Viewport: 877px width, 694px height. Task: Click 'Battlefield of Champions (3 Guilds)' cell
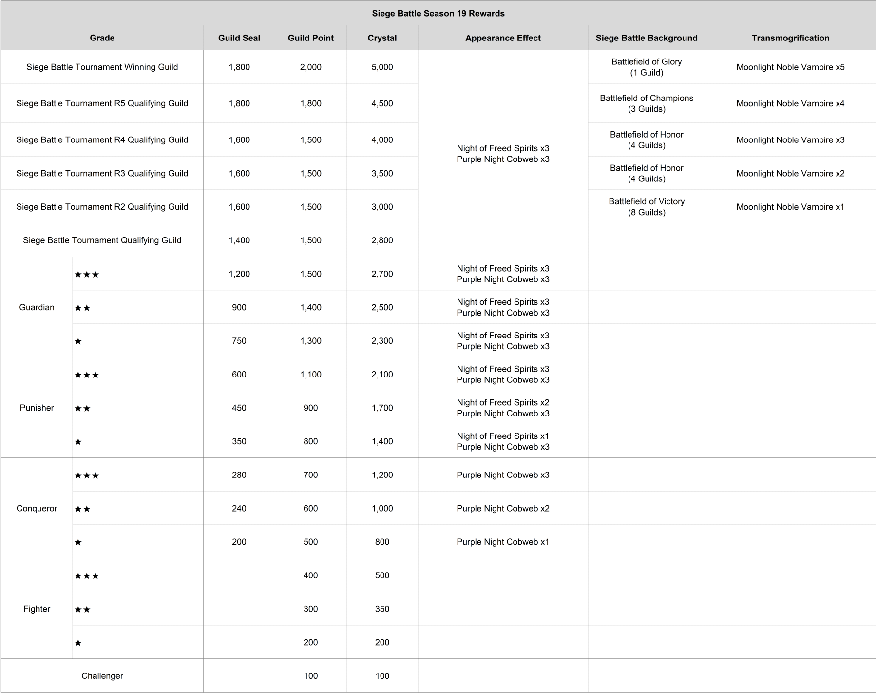click(647, 103)
